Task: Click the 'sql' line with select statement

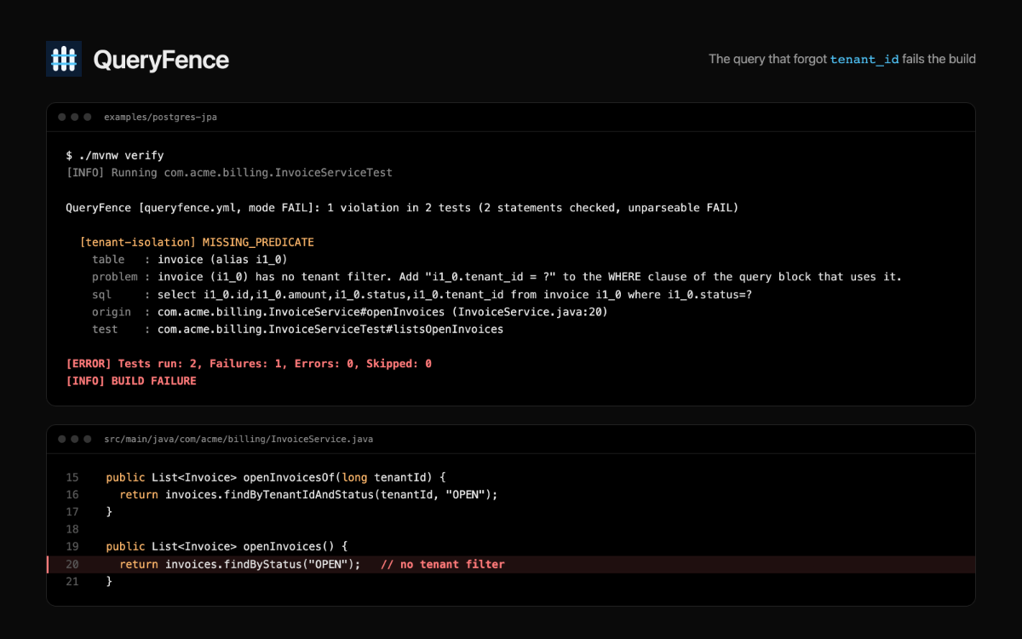Action: (422, 295)
